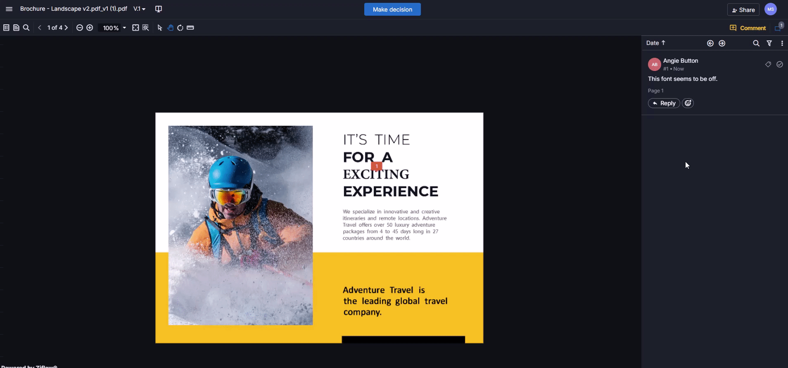The width and height of the screenshot is (788, 368).
Task: Open the compare versions view
Action: tap(158, 9)
